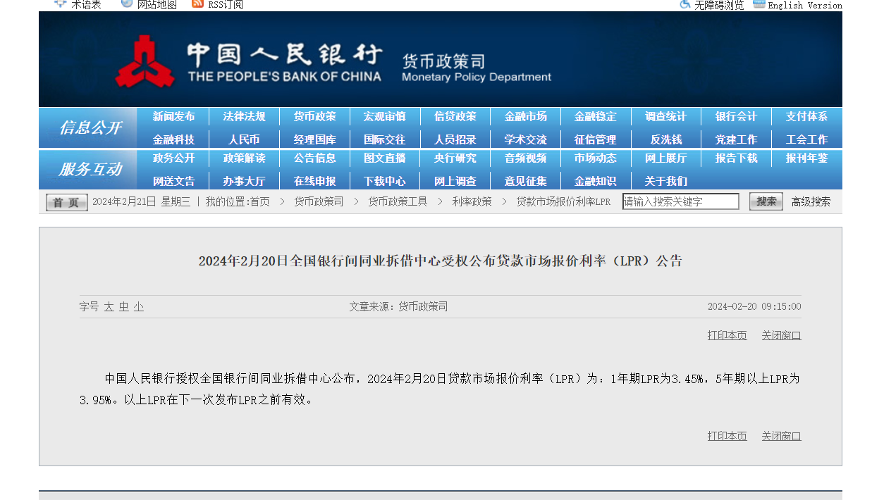Open the 学术交流 menu
This screenshot has width=872, height=500.
pos(526,139)
